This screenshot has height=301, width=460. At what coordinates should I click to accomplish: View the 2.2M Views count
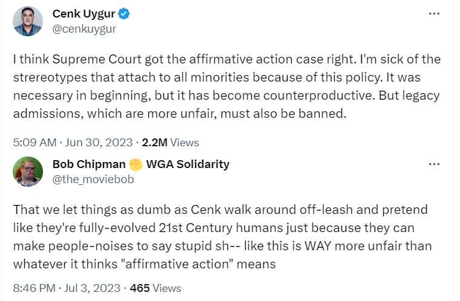point(170,143)
